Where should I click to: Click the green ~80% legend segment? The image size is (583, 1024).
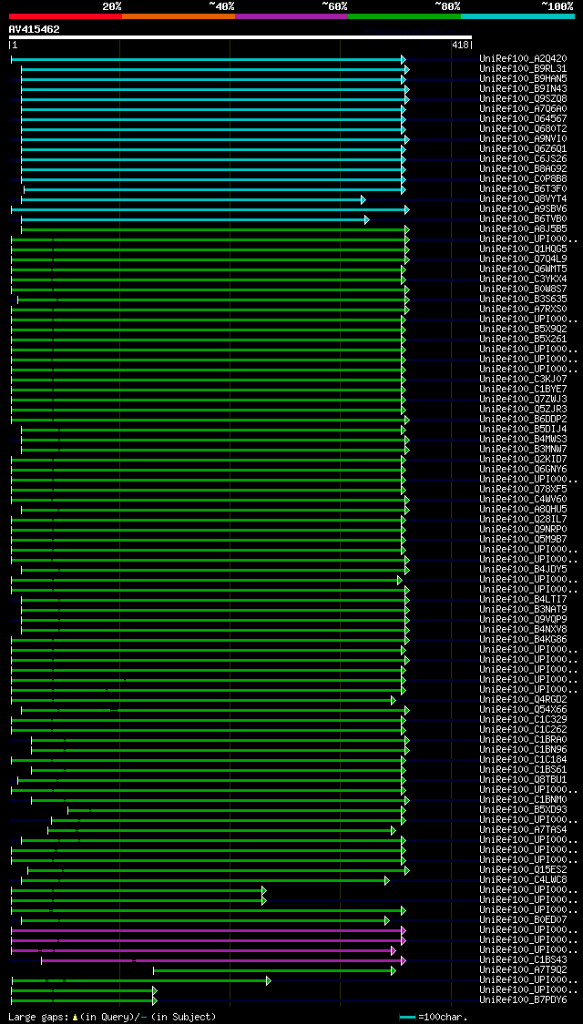point(404,15)
